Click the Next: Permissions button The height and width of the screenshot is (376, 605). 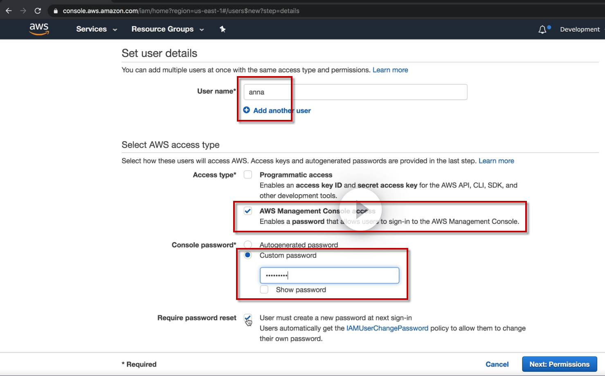(559, 364)
